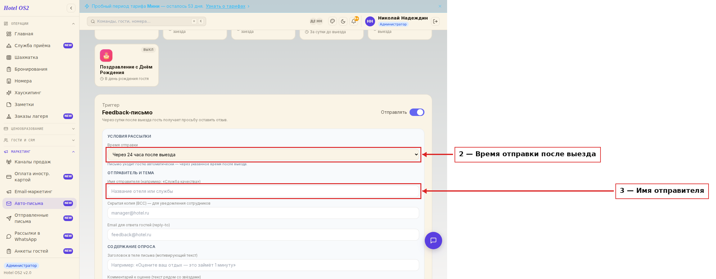Open Главная in the sidebar
The width and height of the screenshot is (716, 279).
(x=39, y=34)
